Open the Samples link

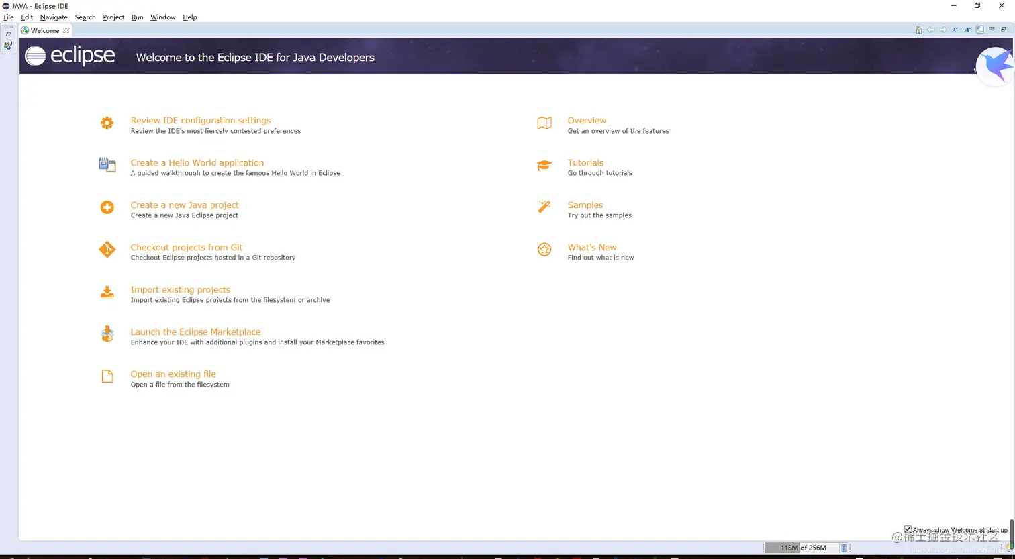click(585, 205)
